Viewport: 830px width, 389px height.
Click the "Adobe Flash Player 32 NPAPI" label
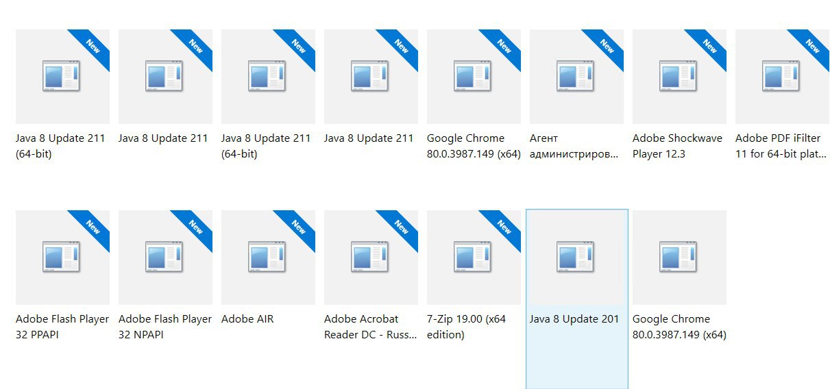(x=165, y=327)
